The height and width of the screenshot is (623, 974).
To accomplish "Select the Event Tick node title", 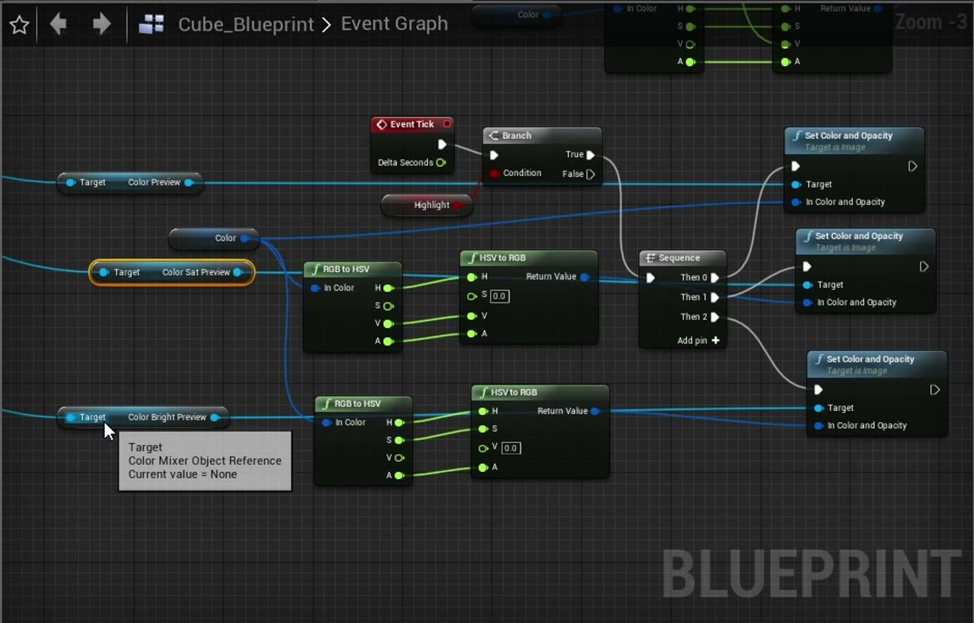I will pyautogui.click(x=412, y=124).
